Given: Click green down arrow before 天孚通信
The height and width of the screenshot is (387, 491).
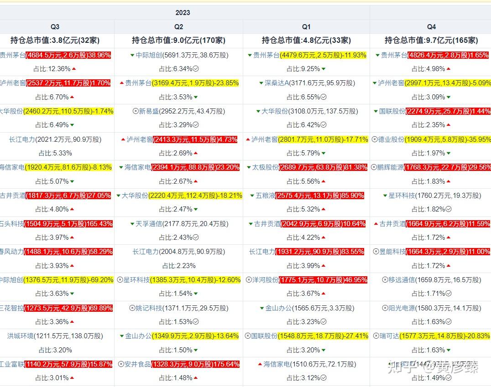Looking at the screenshot, I should point(132,224).
